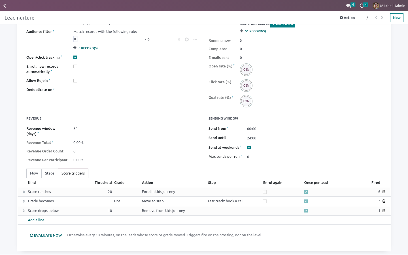Uncheck Open/click tracking
Viewport: 408px width, 255px height.
point(75,57)
